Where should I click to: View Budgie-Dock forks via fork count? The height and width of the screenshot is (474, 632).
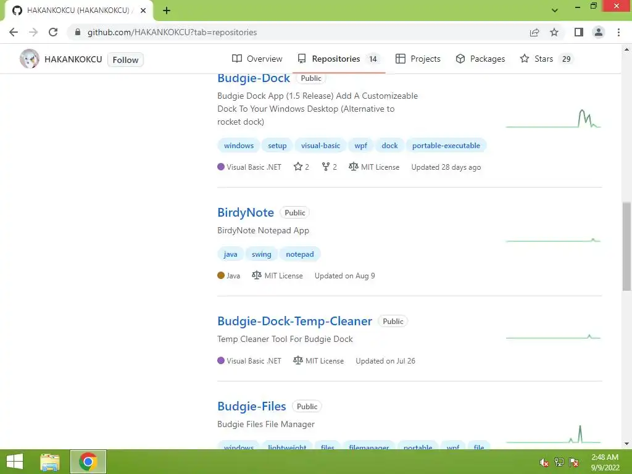(330, 167)
